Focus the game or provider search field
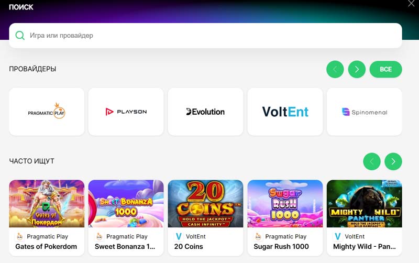 tap(205, 36)
